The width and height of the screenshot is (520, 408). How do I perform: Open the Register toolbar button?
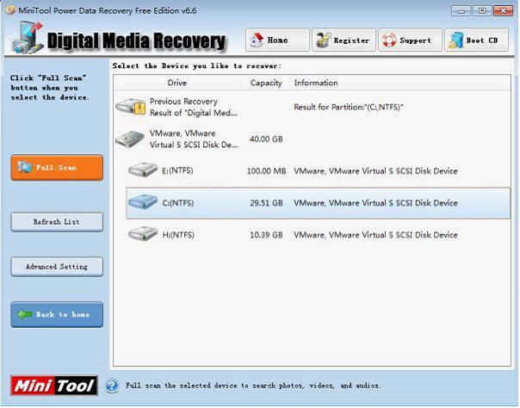[x=344, y=40]
